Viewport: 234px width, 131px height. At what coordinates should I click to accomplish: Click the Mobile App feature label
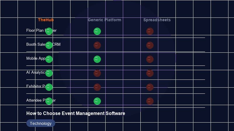click(36, 59)
